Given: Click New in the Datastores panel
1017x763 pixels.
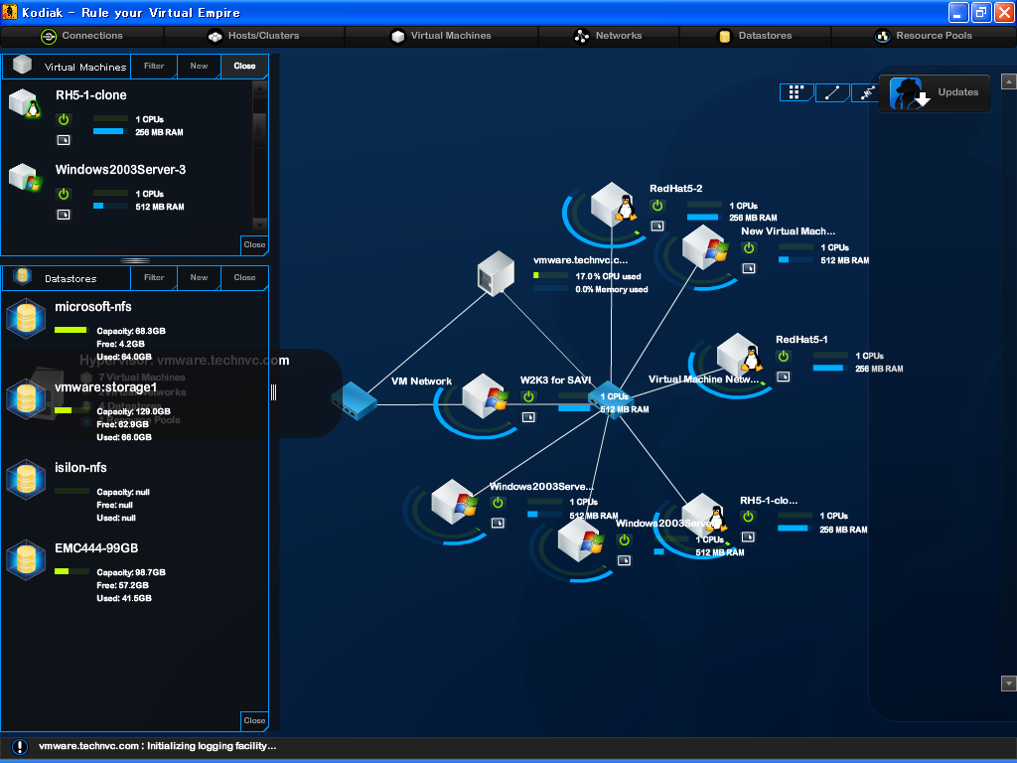Looking at the screenshot, I should pos(199,278).
